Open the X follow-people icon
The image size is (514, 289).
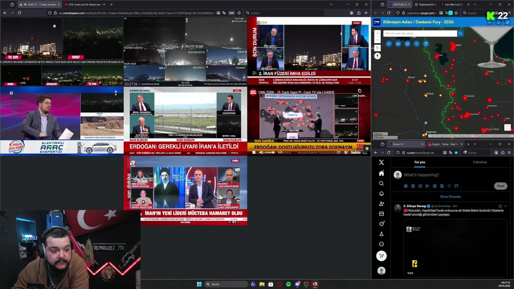tap(381, 204)
